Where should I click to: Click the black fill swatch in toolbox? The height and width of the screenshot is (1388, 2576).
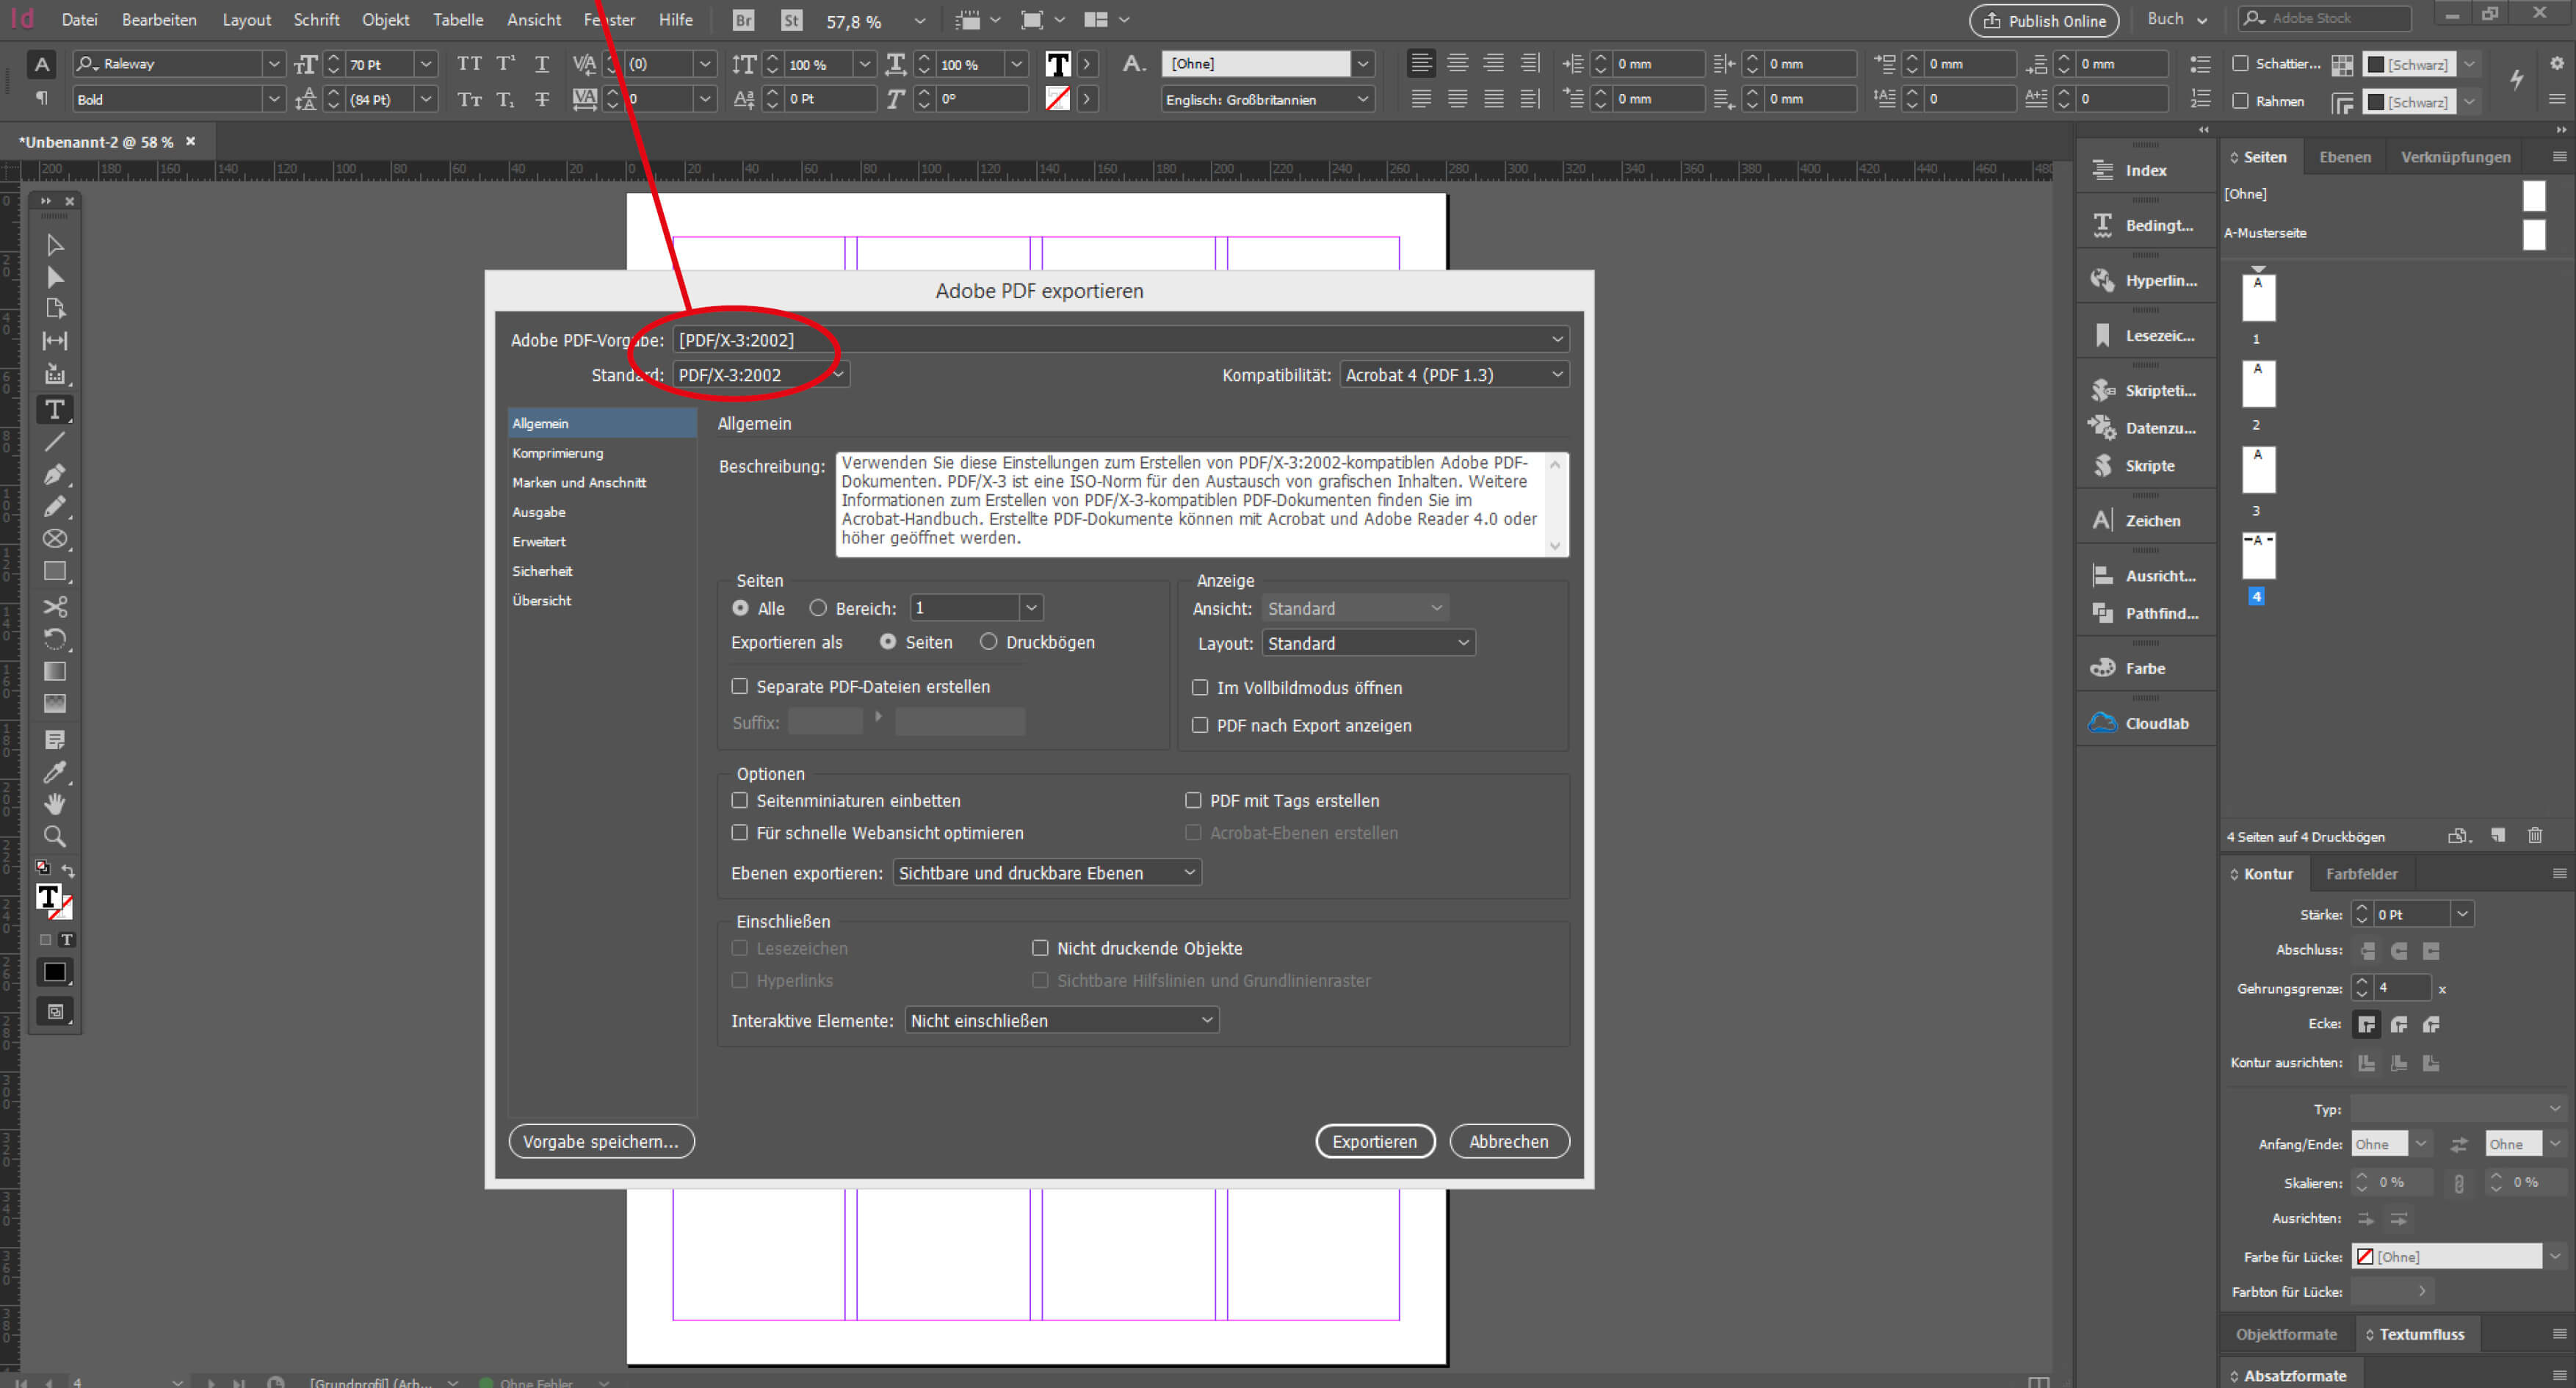(55, 972)
